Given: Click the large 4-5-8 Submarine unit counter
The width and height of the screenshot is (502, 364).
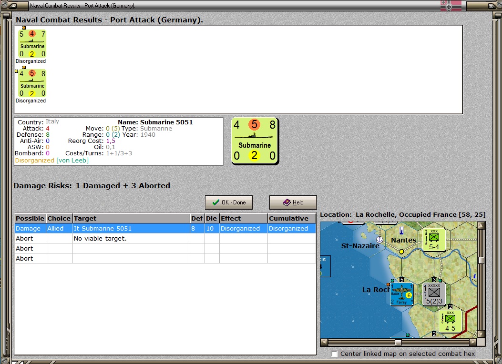Looking at the screenshot, I should pyautogui.click(x=255, y=141).
